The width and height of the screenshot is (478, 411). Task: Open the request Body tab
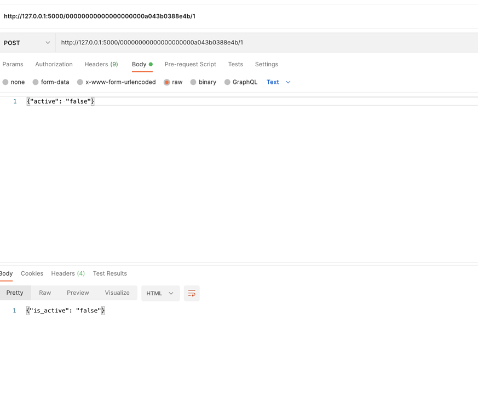click(142, 64)
